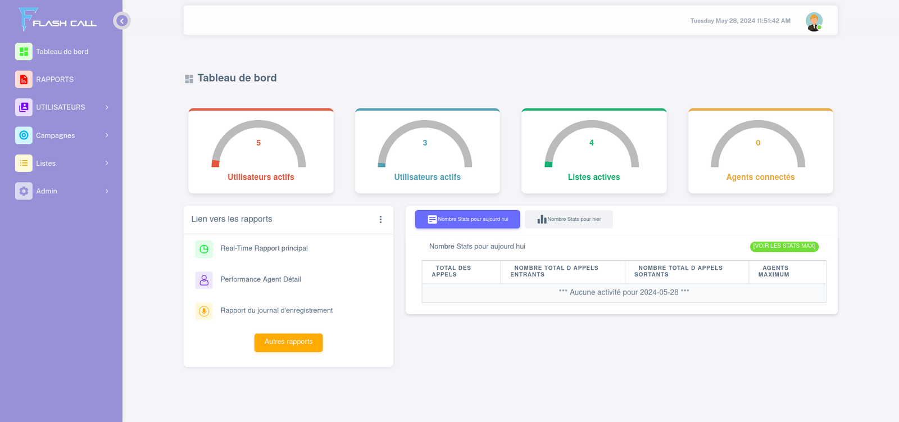Click NOMBRE TOTAL D APPELS SORTANTS header
Screen dimensions: 899x422
point(687,272)
